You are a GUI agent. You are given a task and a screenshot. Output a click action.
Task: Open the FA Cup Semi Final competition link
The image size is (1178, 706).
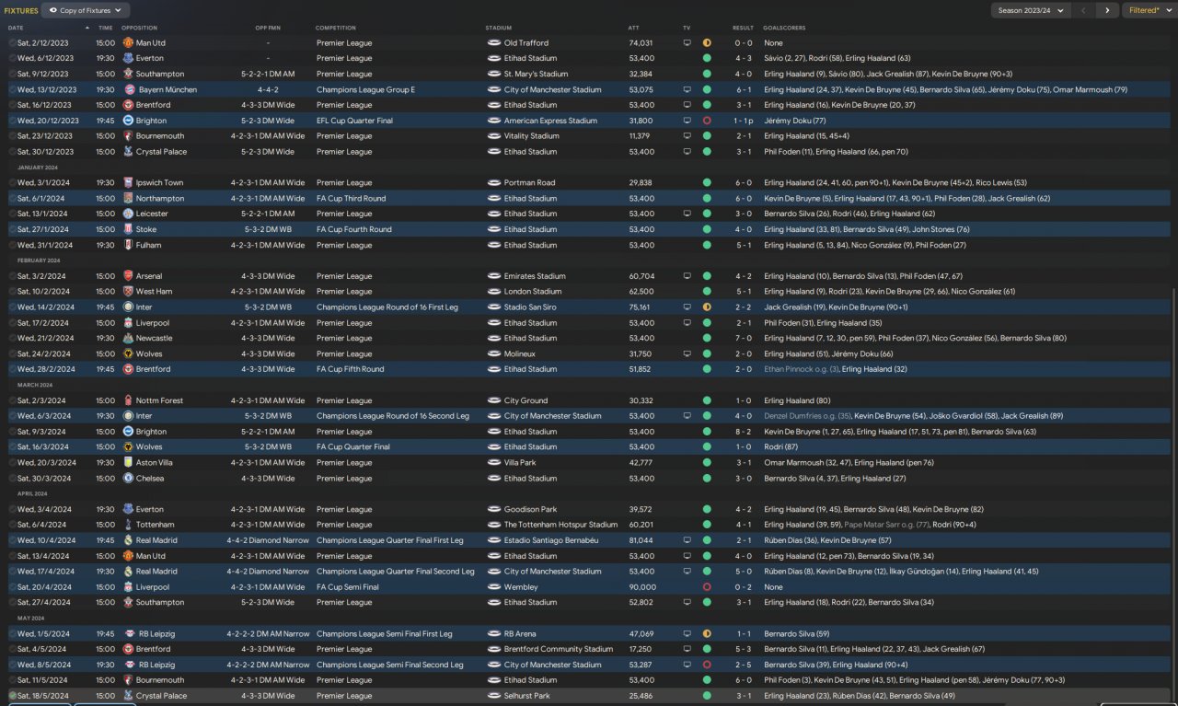(350, 587)
